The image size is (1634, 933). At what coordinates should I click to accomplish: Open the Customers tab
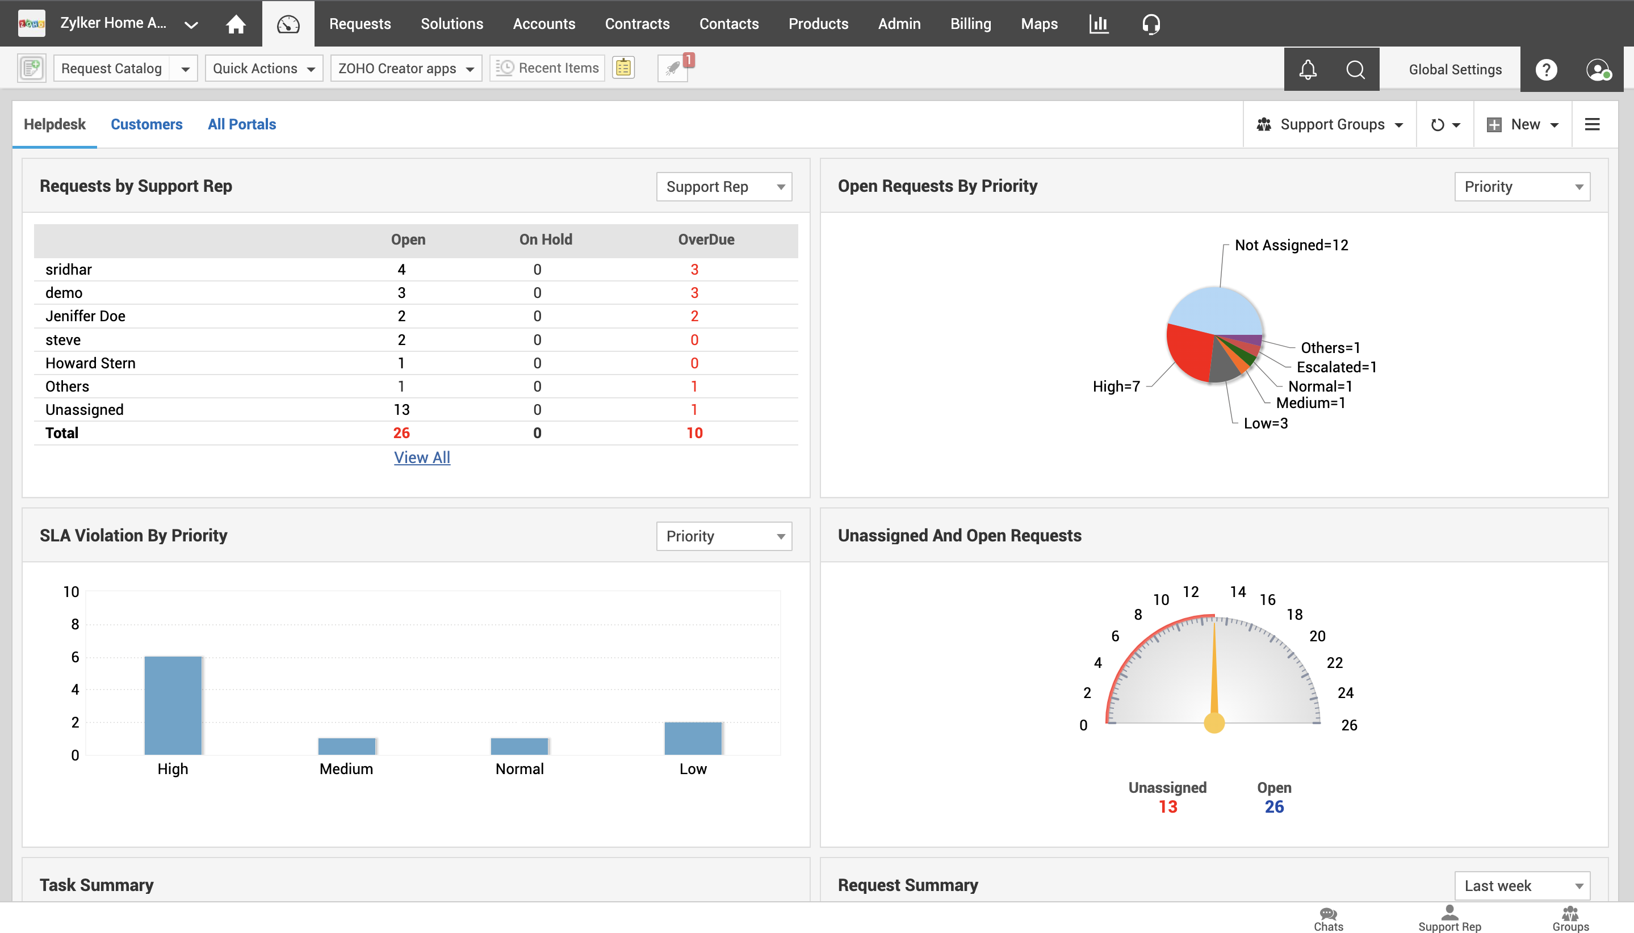146,123
